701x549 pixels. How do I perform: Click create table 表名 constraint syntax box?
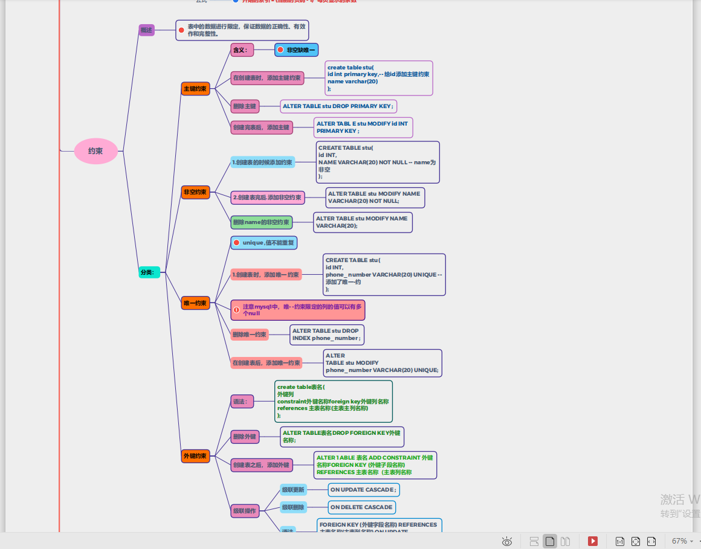[x=334, y=402]
